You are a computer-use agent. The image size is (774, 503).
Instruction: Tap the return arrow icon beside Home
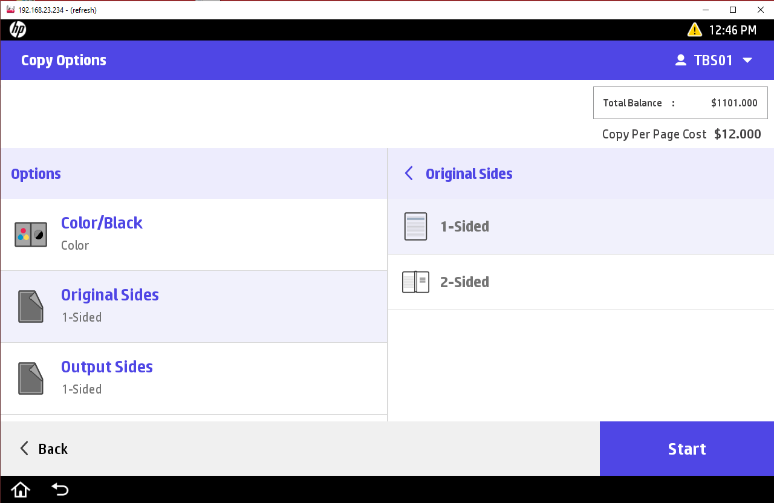pos(60,489)
